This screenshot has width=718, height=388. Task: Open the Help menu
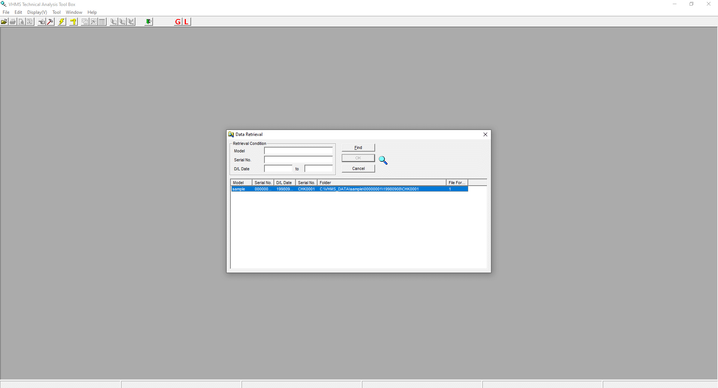(x=92, y=12)
